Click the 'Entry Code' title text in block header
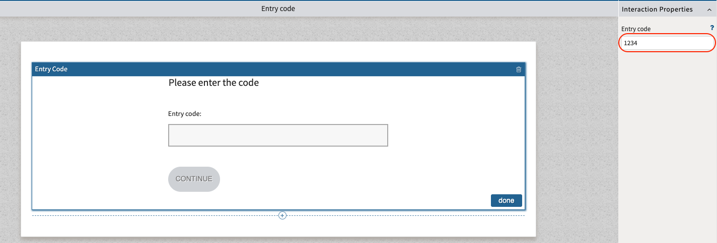717x243 pixels. coord(51,69)
